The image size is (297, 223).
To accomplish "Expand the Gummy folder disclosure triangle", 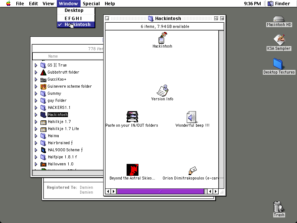I will [36, 94].
